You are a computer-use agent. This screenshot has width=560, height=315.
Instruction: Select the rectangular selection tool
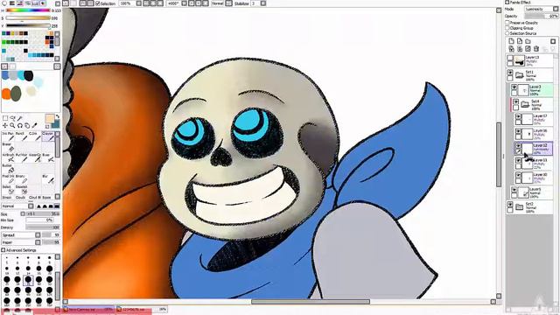click(x=5, y=118)
